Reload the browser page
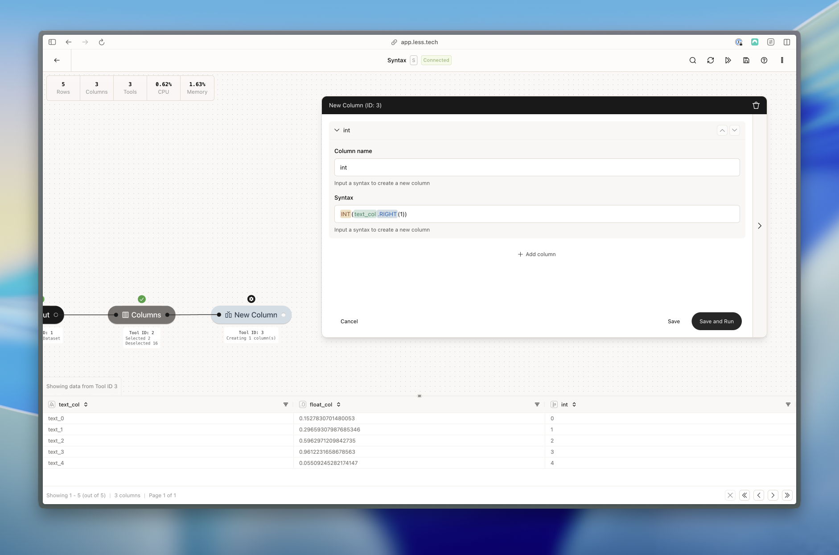 102,42
